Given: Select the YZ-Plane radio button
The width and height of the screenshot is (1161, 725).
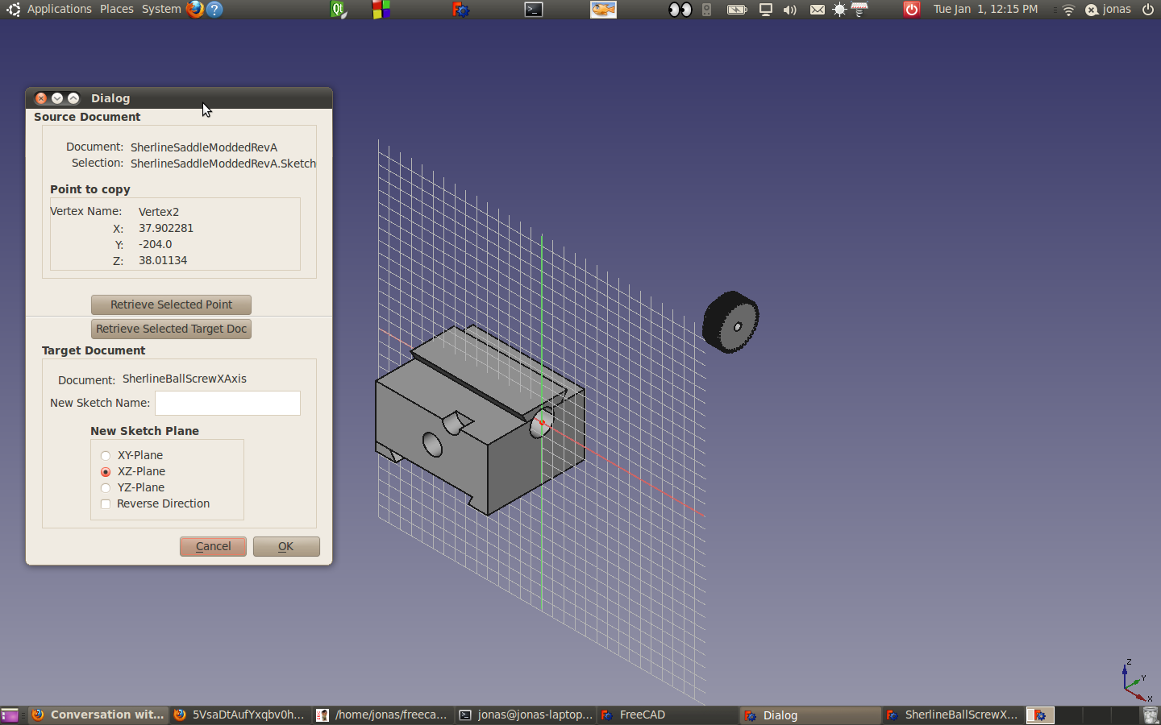Looking at the screenshot, I should pyautogui.click(x=106, y=487).
